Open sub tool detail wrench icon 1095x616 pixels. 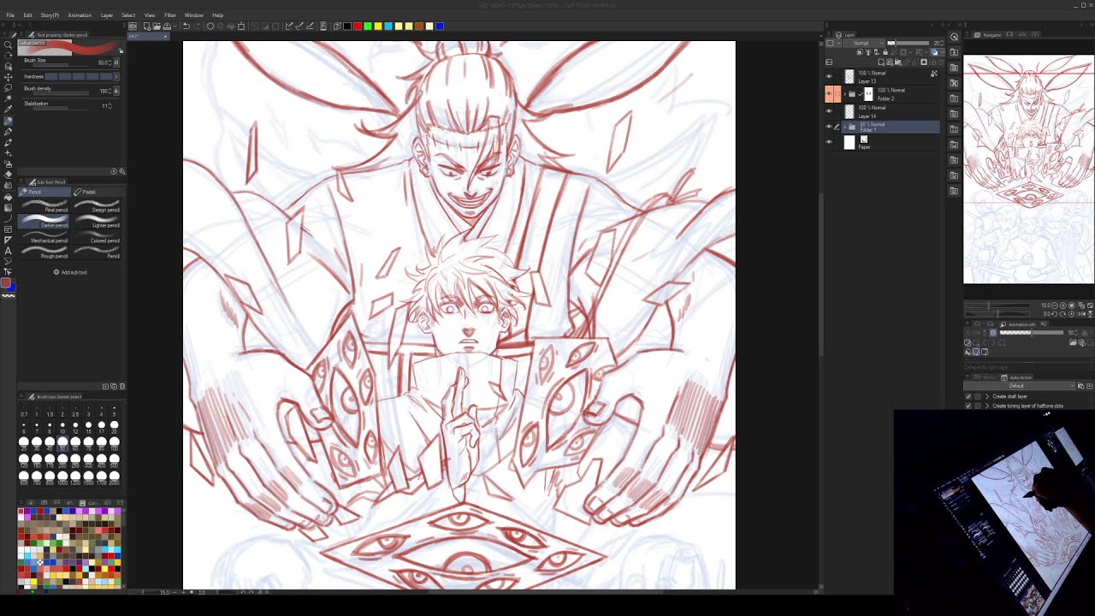pos(121,171)
